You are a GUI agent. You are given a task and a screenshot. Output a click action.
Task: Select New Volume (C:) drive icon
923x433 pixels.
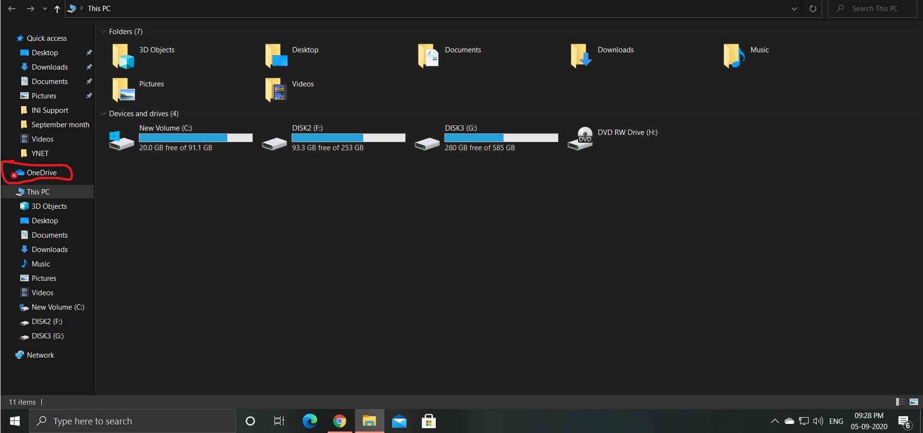122,141
